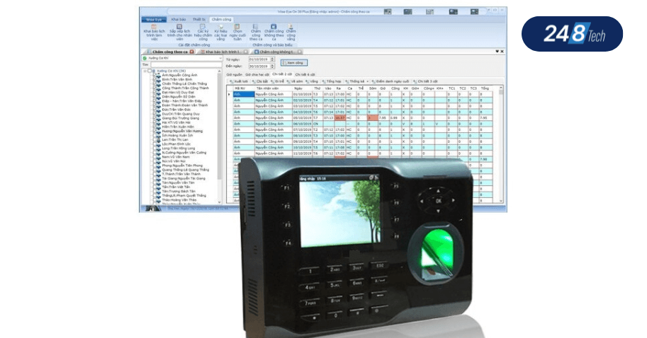
Task: Sort by the Mã NV column header
Action: (x=244, y=88)
